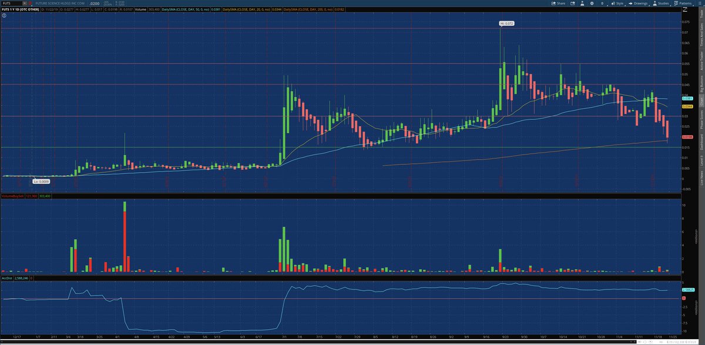Open the Style menu
Image resolution: width=705 pixels, height=345 pixels.
[x=617, y=3]
